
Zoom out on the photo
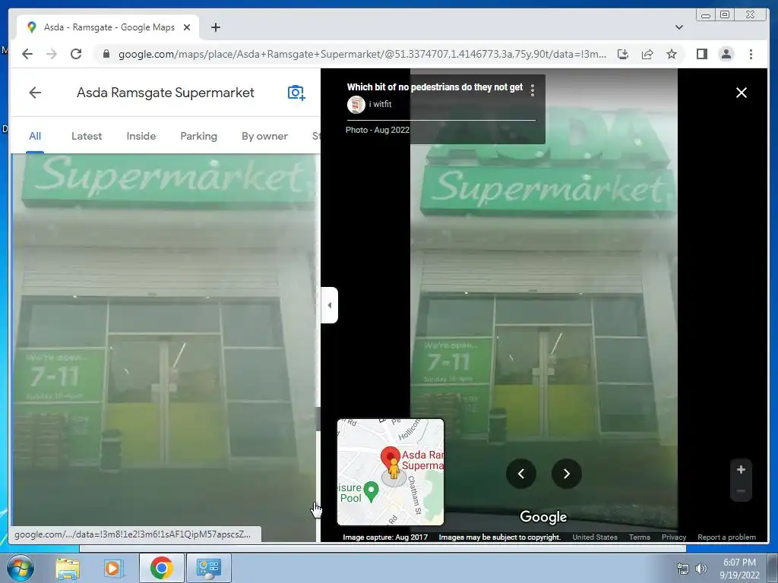point(741,491)
